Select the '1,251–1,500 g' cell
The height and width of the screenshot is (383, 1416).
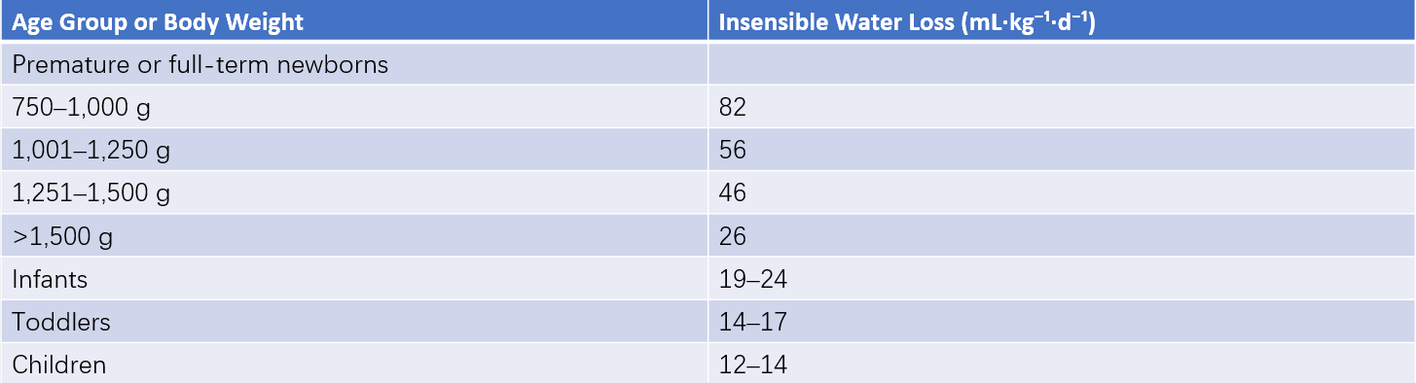[354, 192]
